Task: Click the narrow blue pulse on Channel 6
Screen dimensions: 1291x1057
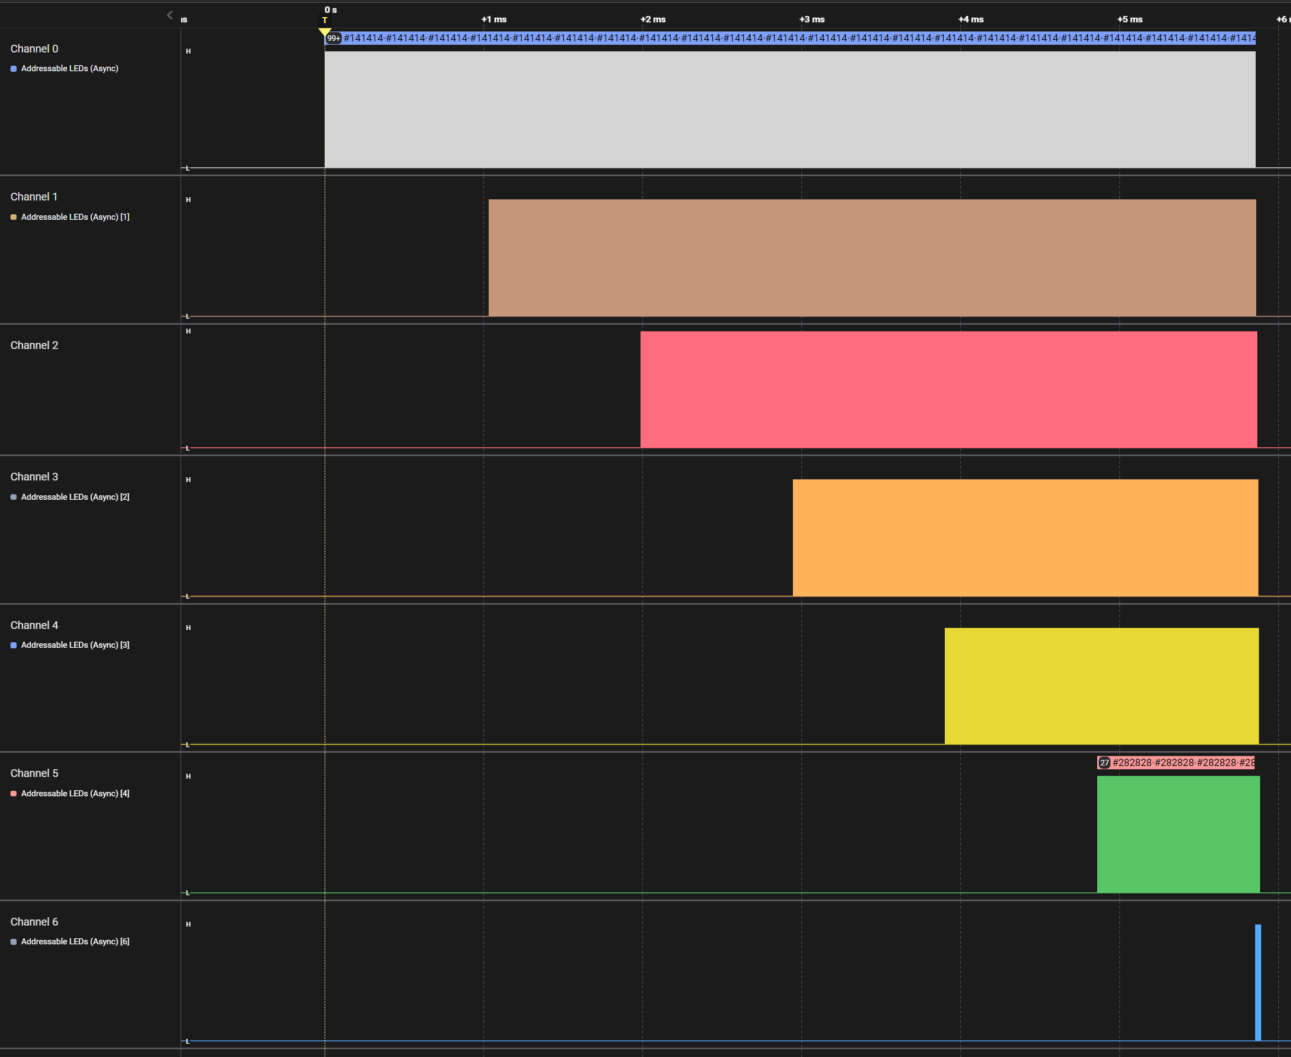Action: pyautogui.click(x=1257, y=982)
